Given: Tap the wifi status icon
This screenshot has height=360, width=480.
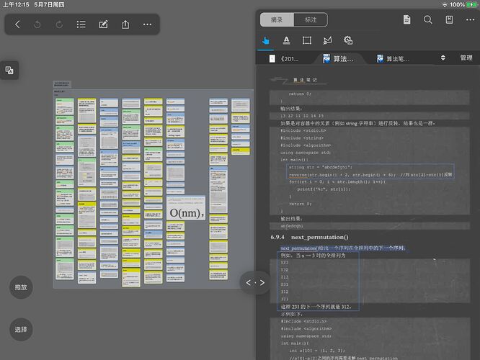Looking at the screenshot, I should [445, 4].
